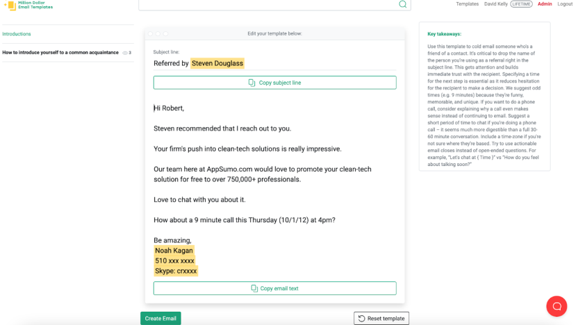The image size is (578, 325).
Task: Click the Million Dollar Email Templates logo
Action: [x=28, y=5]
